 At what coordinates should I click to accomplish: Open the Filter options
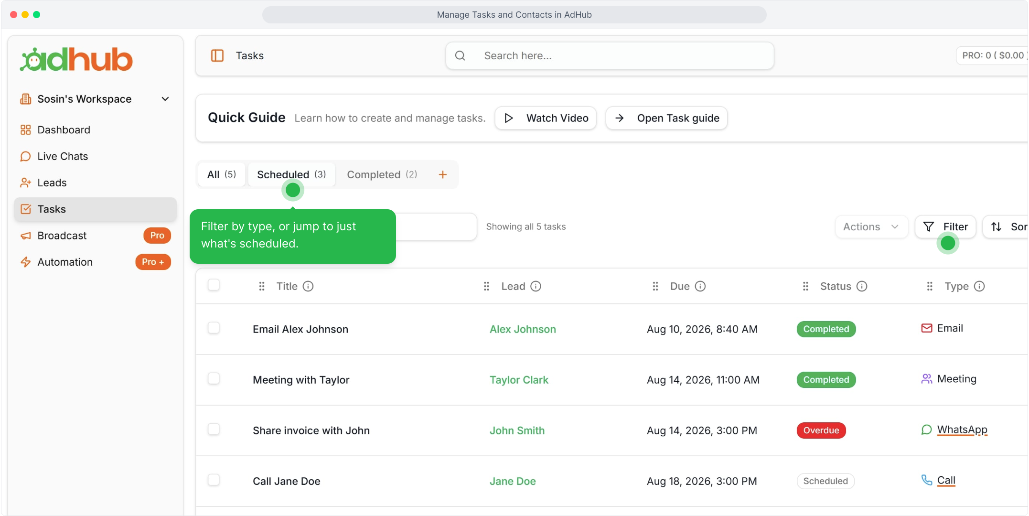[x=945, y=227]
